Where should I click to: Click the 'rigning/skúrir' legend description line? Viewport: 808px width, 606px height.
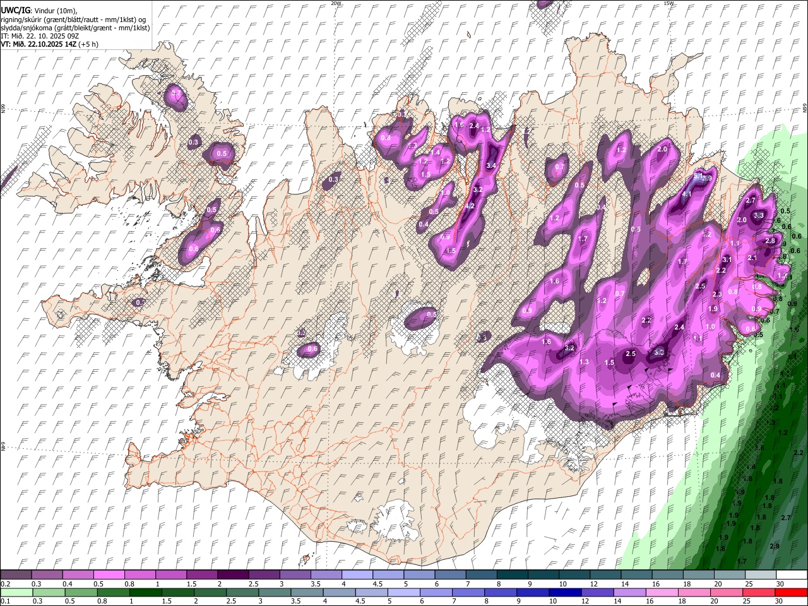(x=73, y=20)
